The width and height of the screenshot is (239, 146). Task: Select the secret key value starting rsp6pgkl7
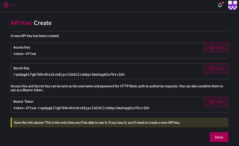coord(69,75)
